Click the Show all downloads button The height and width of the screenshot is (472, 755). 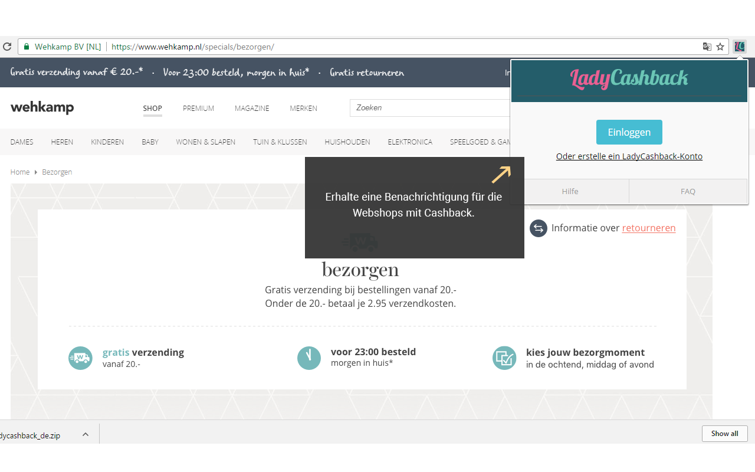(725, 434)
